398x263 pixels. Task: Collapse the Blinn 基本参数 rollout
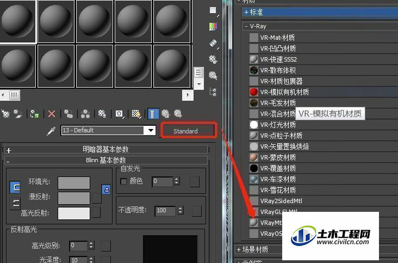point(106,161)
